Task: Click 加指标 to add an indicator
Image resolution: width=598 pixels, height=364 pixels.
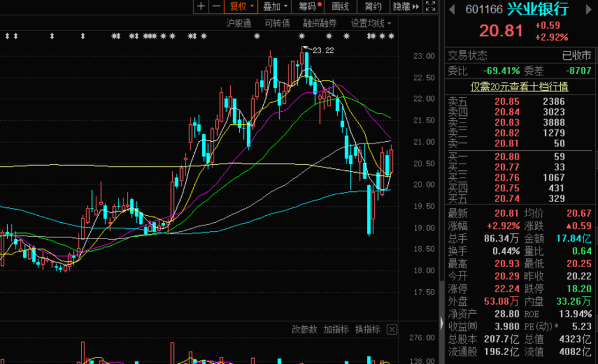Action: click(x=335, y=329)
